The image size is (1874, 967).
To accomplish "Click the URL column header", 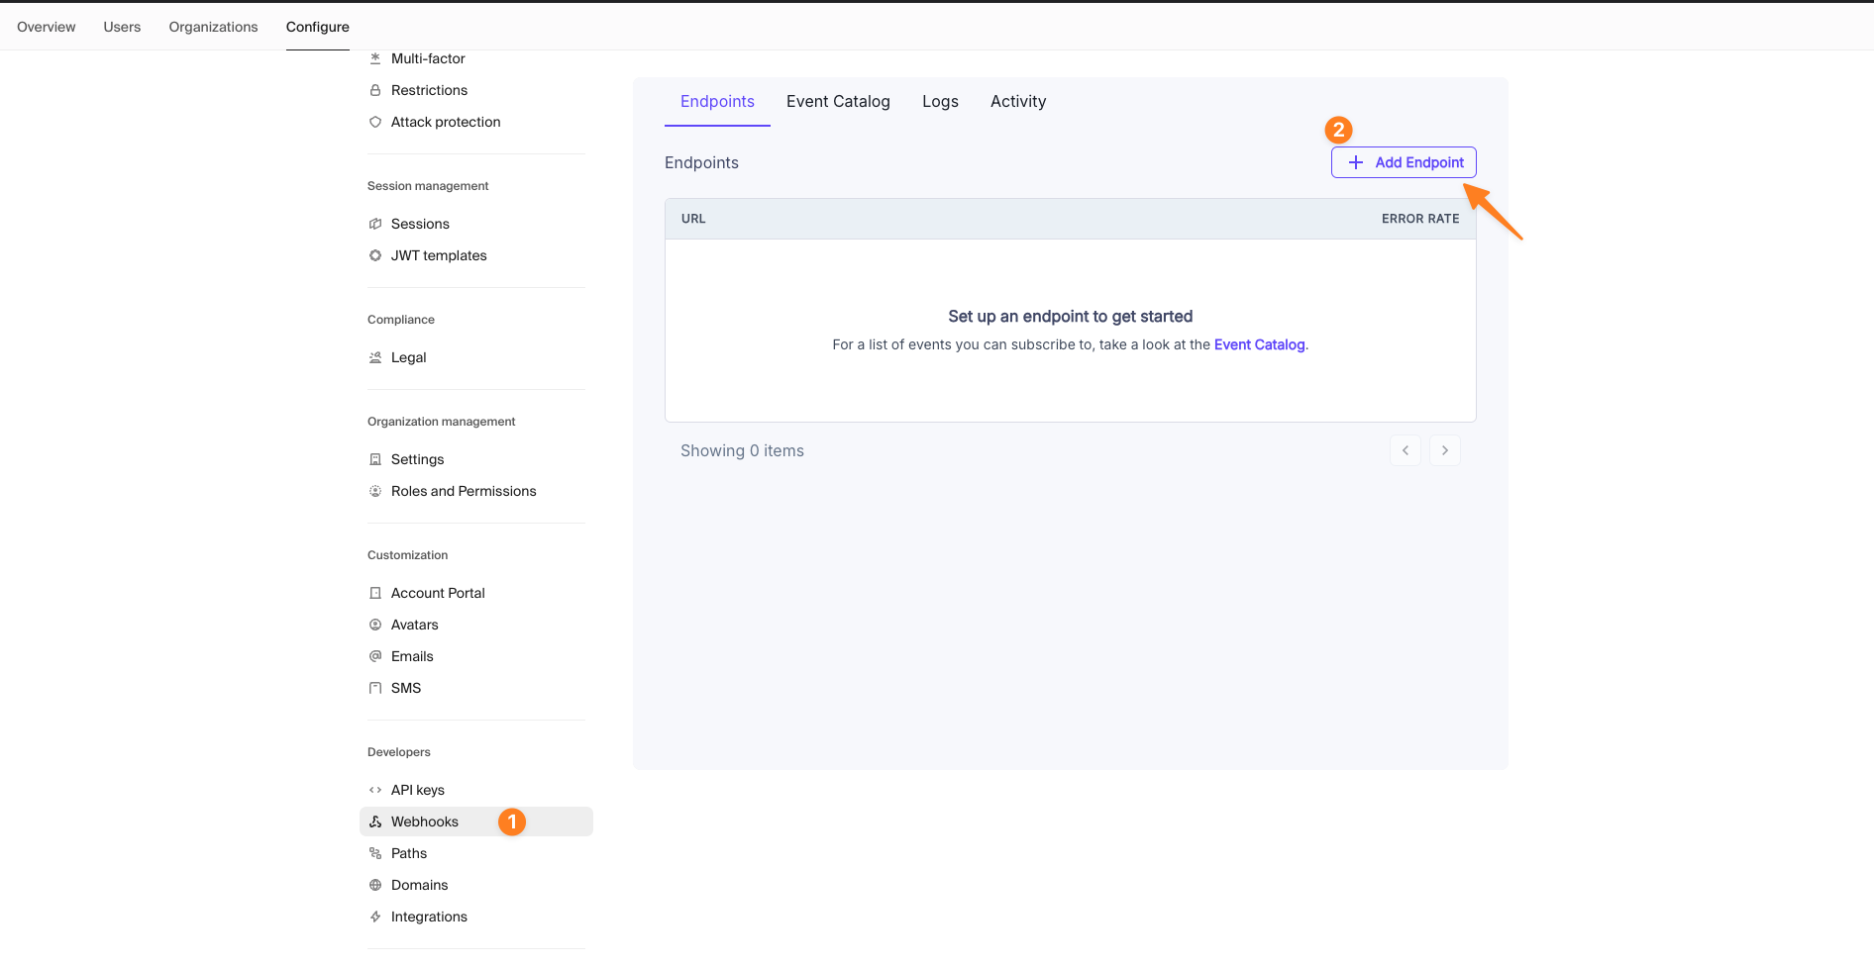I will pos(693,219).
